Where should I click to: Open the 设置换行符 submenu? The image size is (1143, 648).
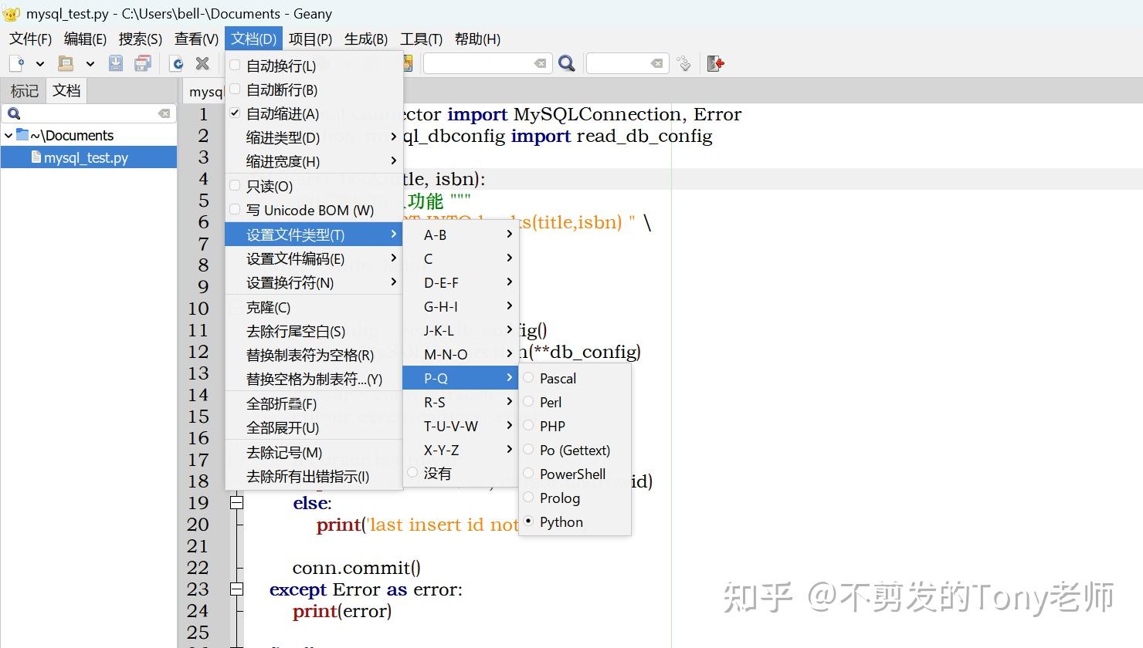pos(314,282)
